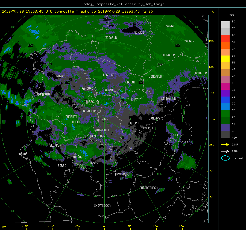Click the yellow 24SR track arrow in legend
The height and width of the screenshot is (230, 246).
point(225,144)
